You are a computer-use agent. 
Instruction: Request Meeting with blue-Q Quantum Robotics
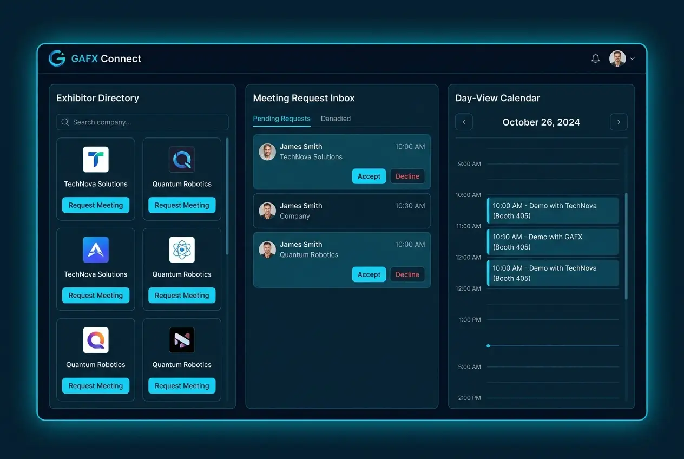pos(182,205)
